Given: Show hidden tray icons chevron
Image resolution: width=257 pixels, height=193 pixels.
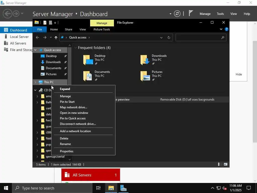Looking at the screenshot, I should tap(212, 188).
